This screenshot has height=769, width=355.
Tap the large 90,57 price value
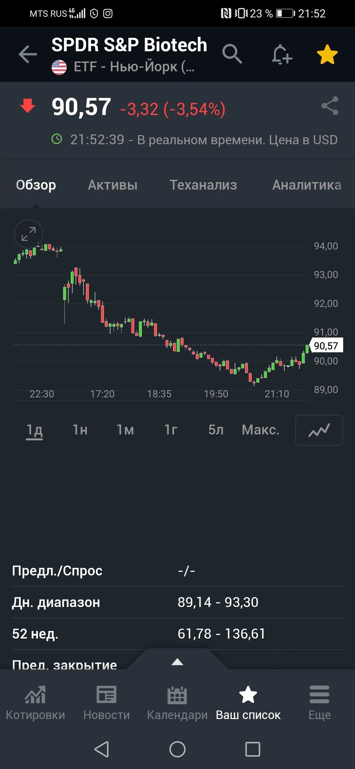81,107
